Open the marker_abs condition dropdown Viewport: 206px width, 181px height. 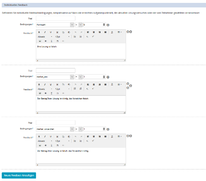tap(55, 77)
